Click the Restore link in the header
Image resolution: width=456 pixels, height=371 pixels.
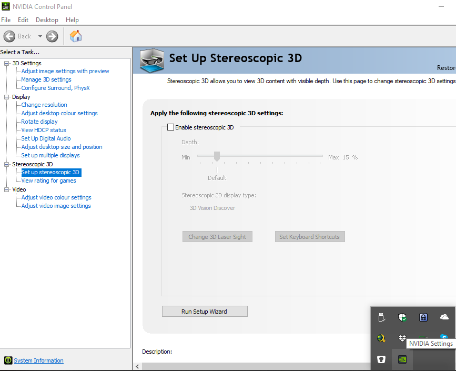click(x=447, y=68)
